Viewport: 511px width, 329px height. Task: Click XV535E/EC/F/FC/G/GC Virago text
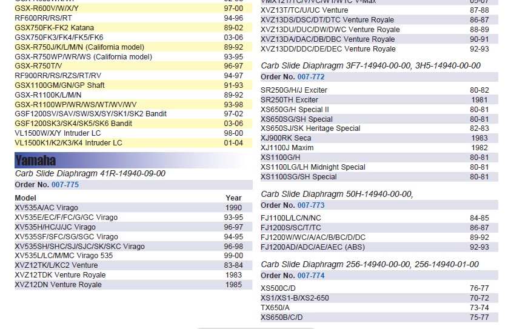[66, 218]
